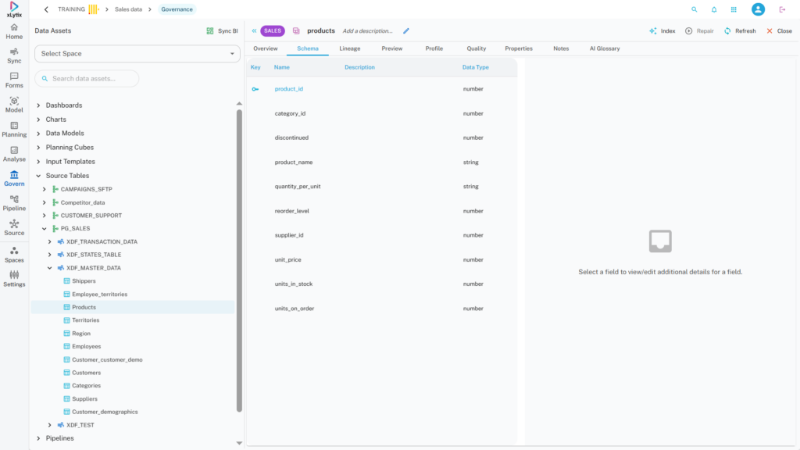Switch to the Lineage tab

click(x=349, y=48)
